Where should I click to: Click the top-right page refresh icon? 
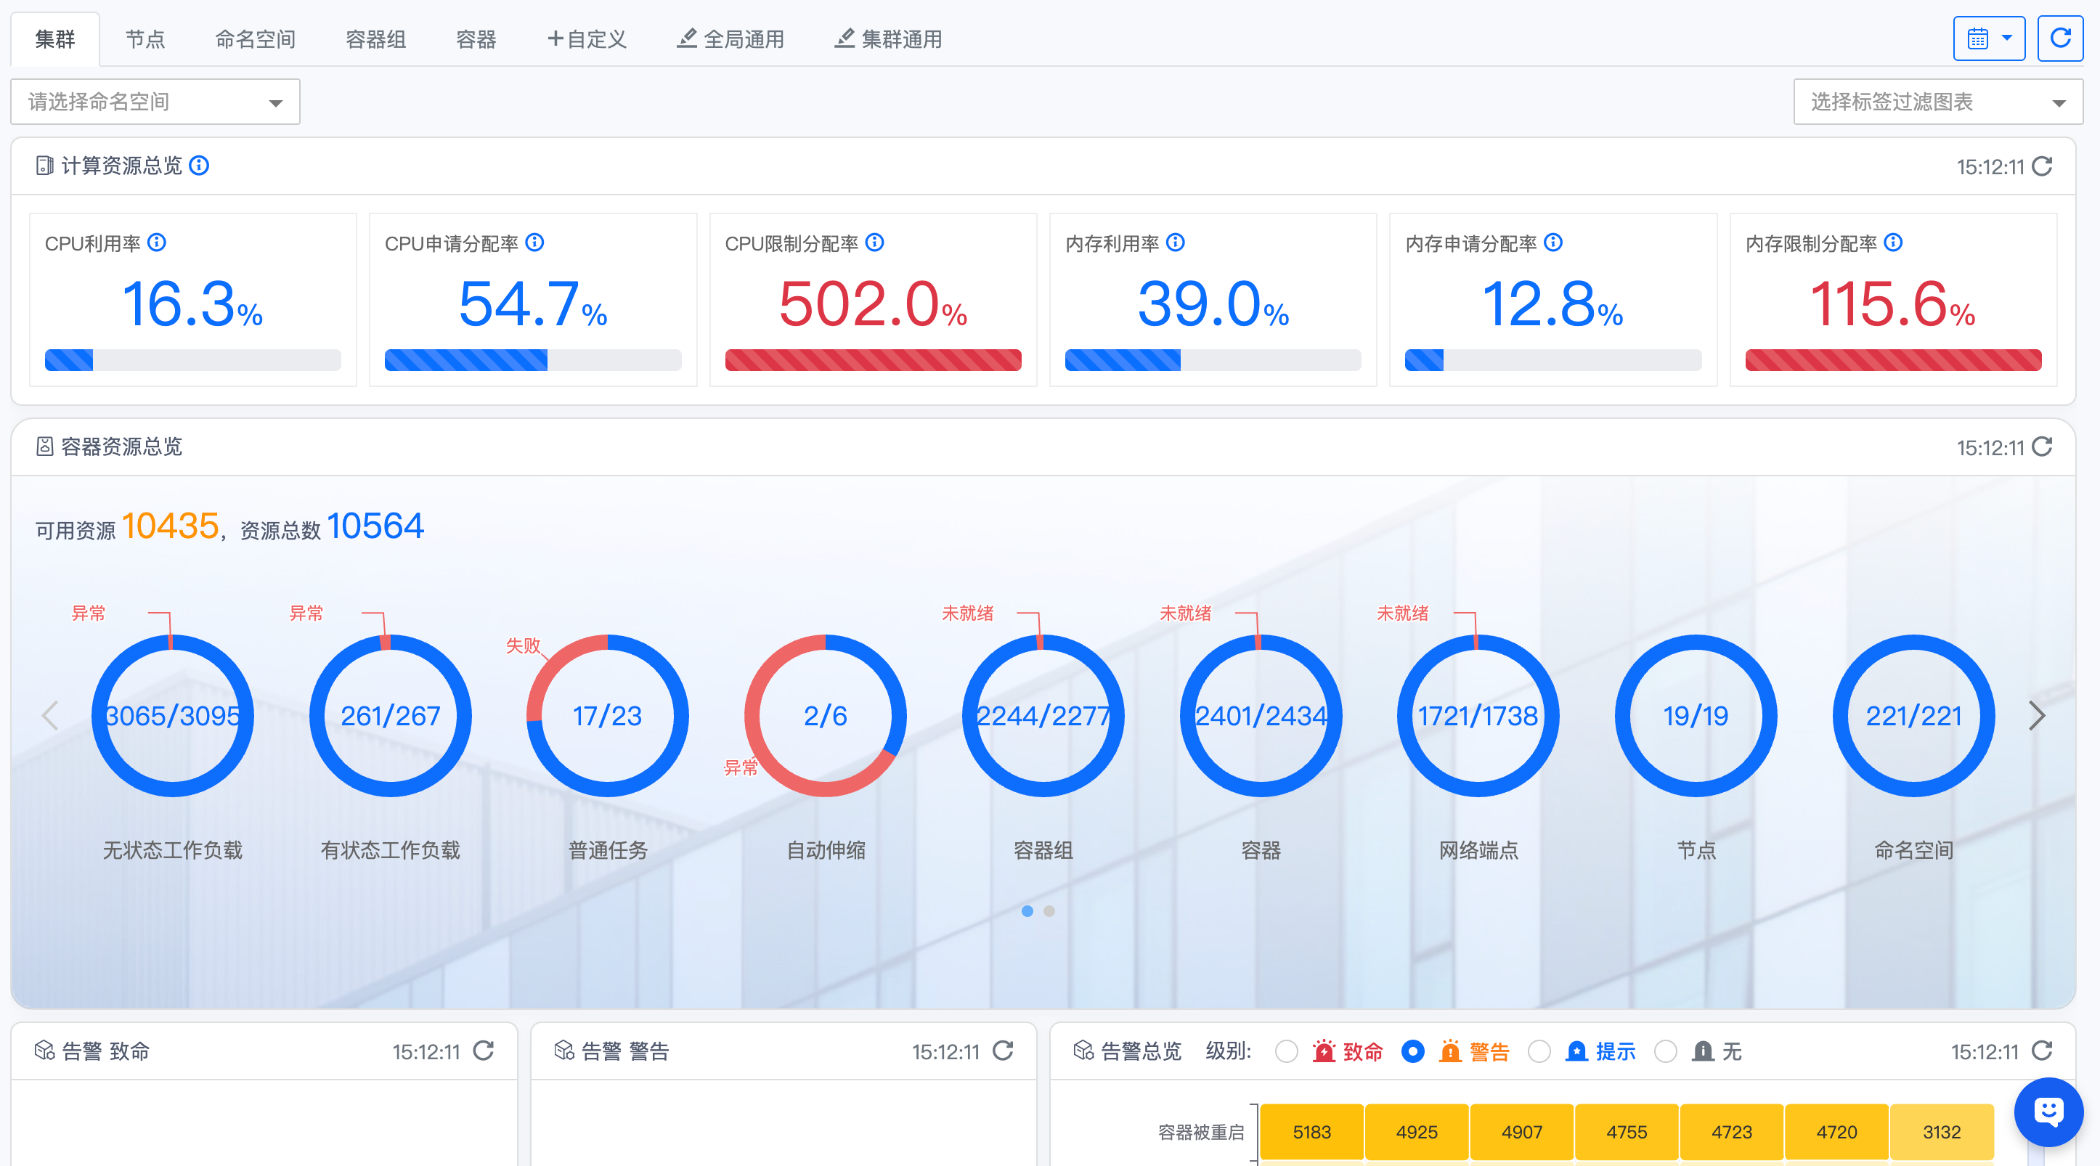click(2059, 38)
